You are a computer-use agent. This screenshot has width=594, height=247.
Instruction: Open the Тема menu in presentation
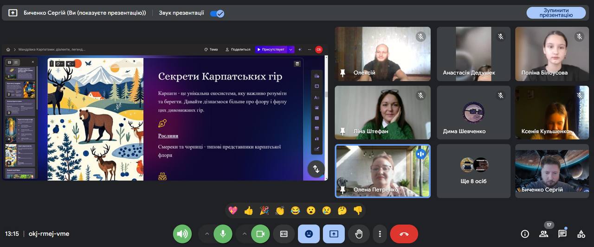click(x=211, y=49)
